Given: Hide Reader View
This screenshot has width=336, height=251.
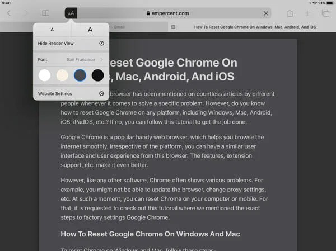Looking at the screenshot, I should [x=71, y=43].
